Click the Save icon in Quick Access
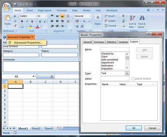The image size is (167, 137). coord(16,4)
